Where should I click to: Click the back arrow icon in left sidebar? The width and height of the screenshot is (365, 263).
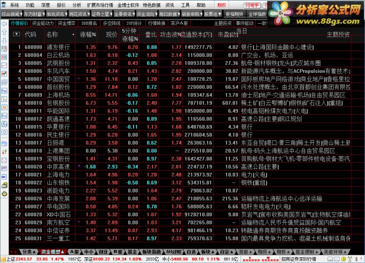4,24
